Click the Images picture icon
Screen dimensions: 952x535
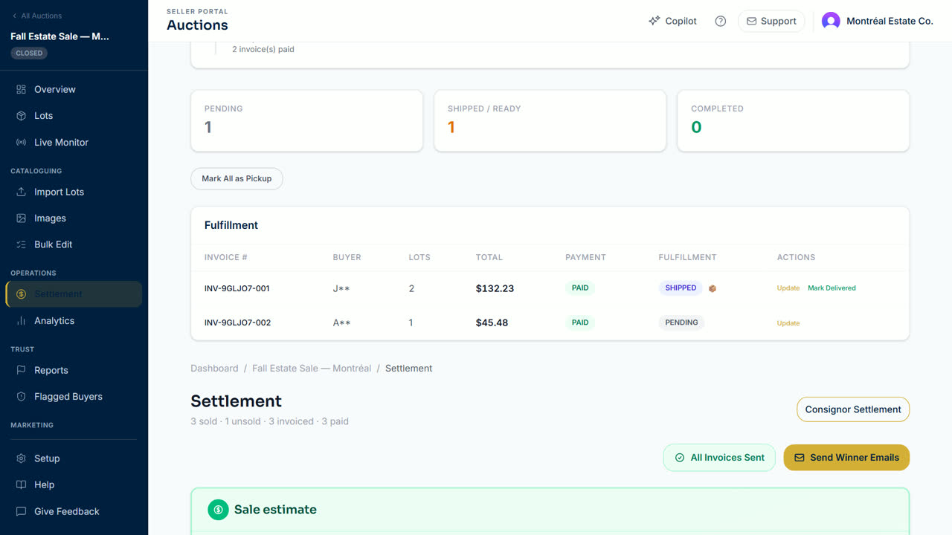tap(21, 218)
